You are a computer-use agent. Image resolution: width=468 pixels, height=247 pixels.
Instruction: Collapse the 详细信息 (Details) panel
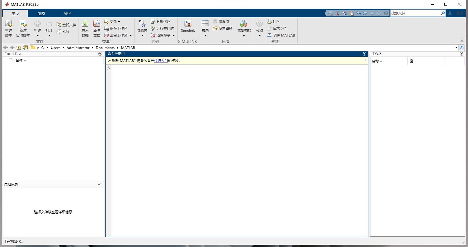[x=99, y=184]
